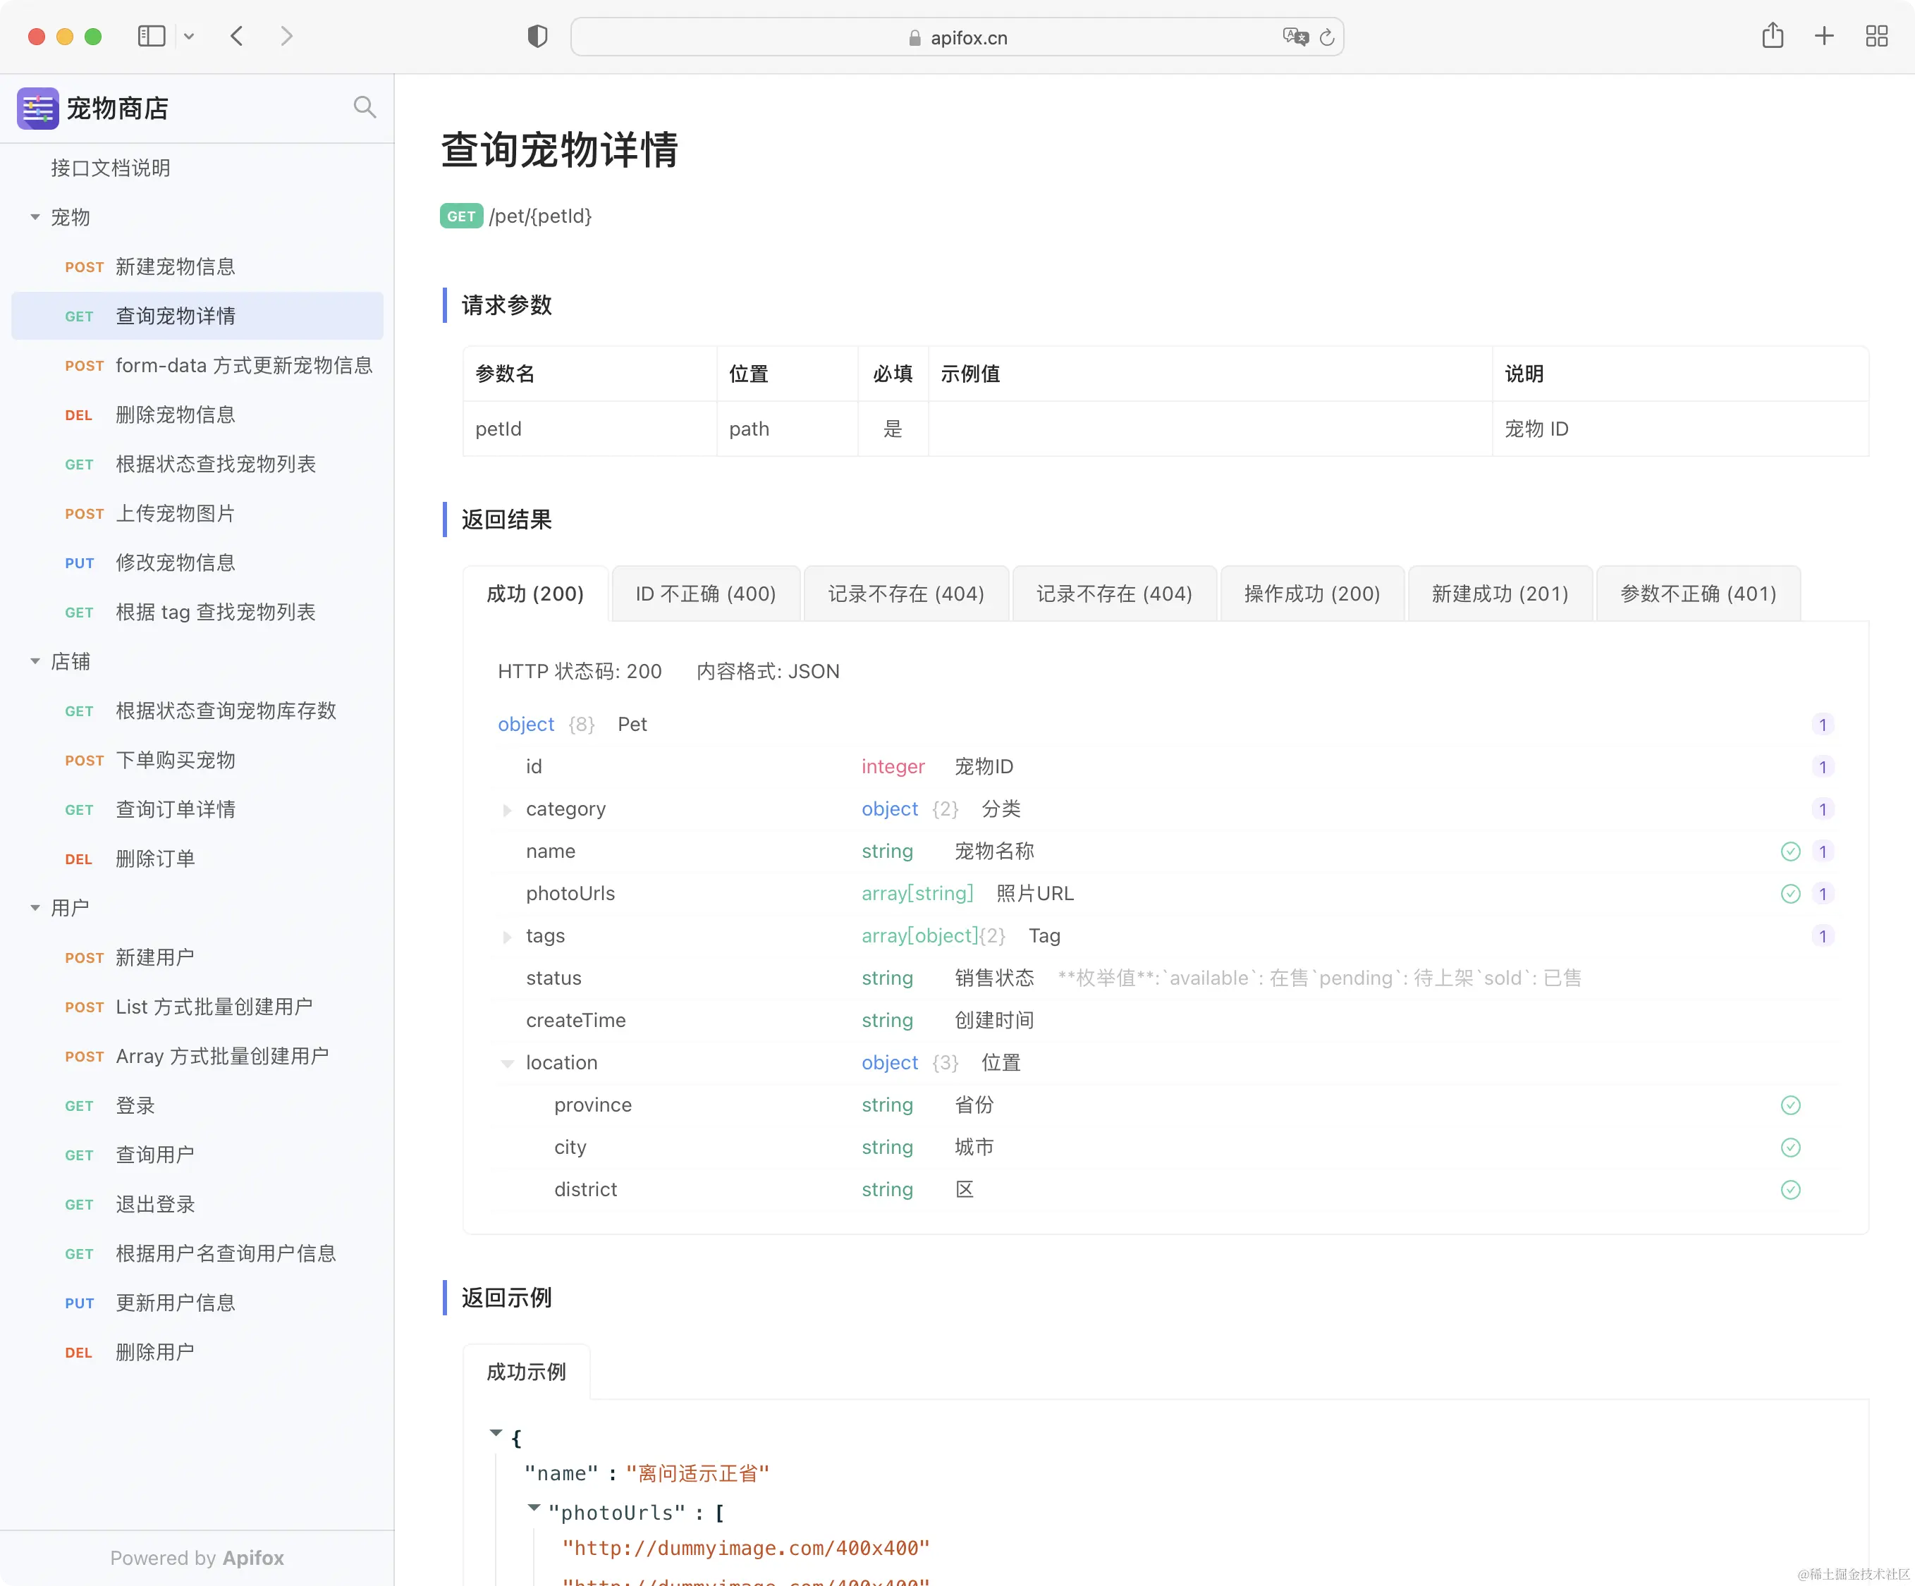Click required check mark on name row
1915x1586 pixels.
(1790, 852)
